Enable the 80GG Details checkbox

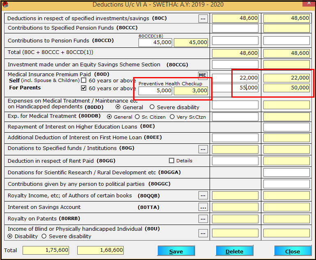coord(171,161)
